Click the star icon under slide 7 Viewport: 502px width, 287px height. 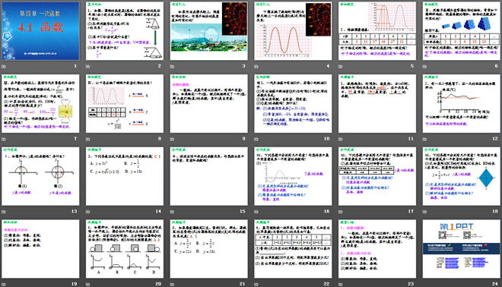click(4, 139)
